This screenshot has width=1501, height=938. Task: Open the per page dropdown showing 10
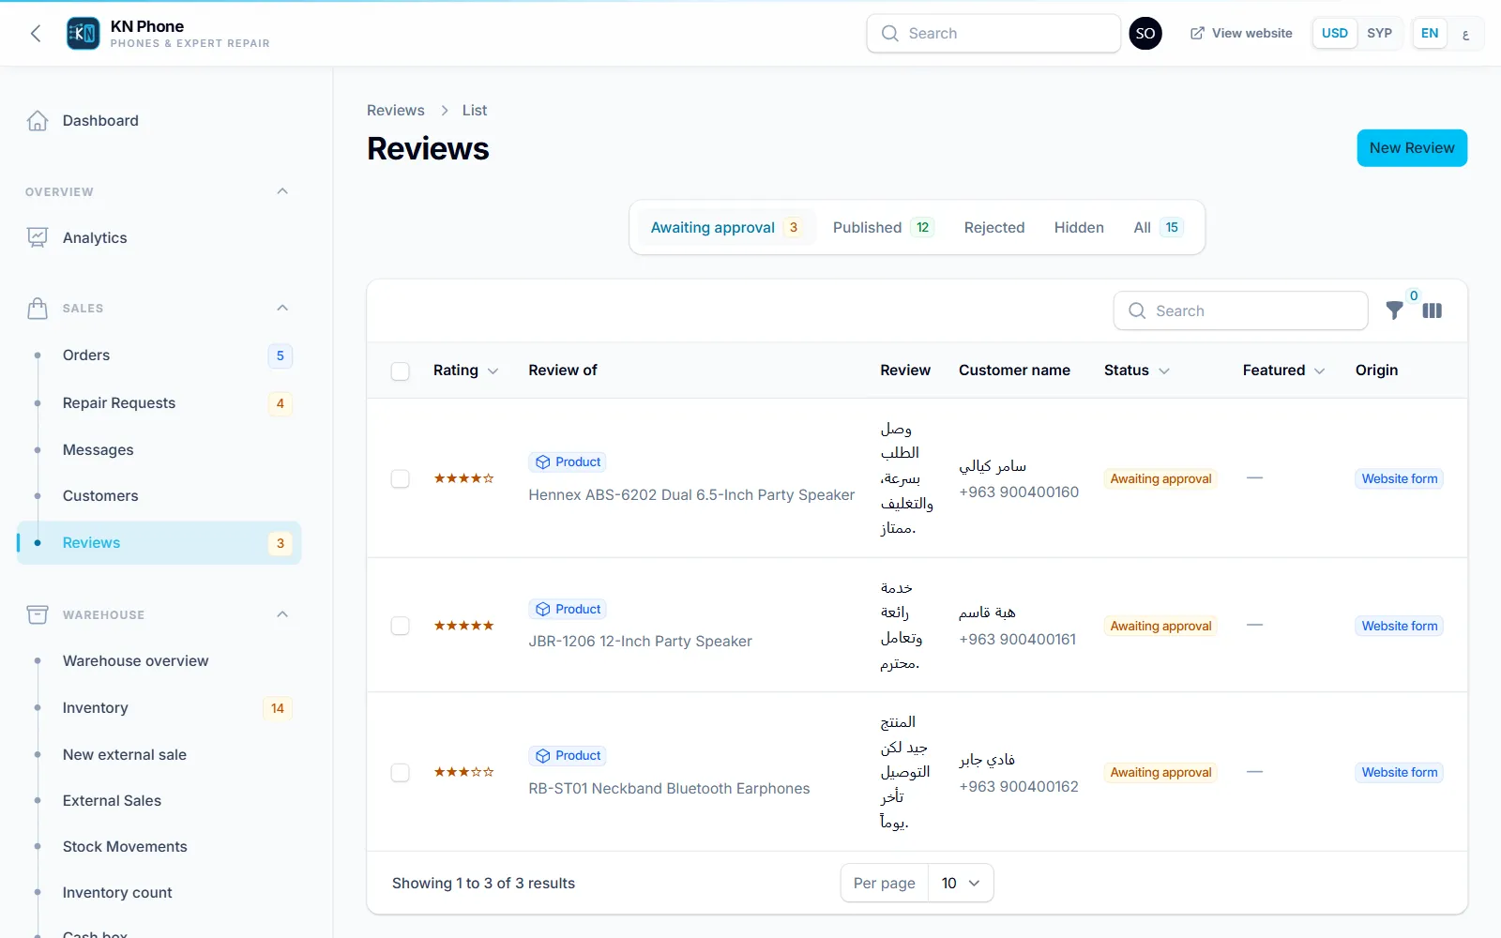coord(961,884)
